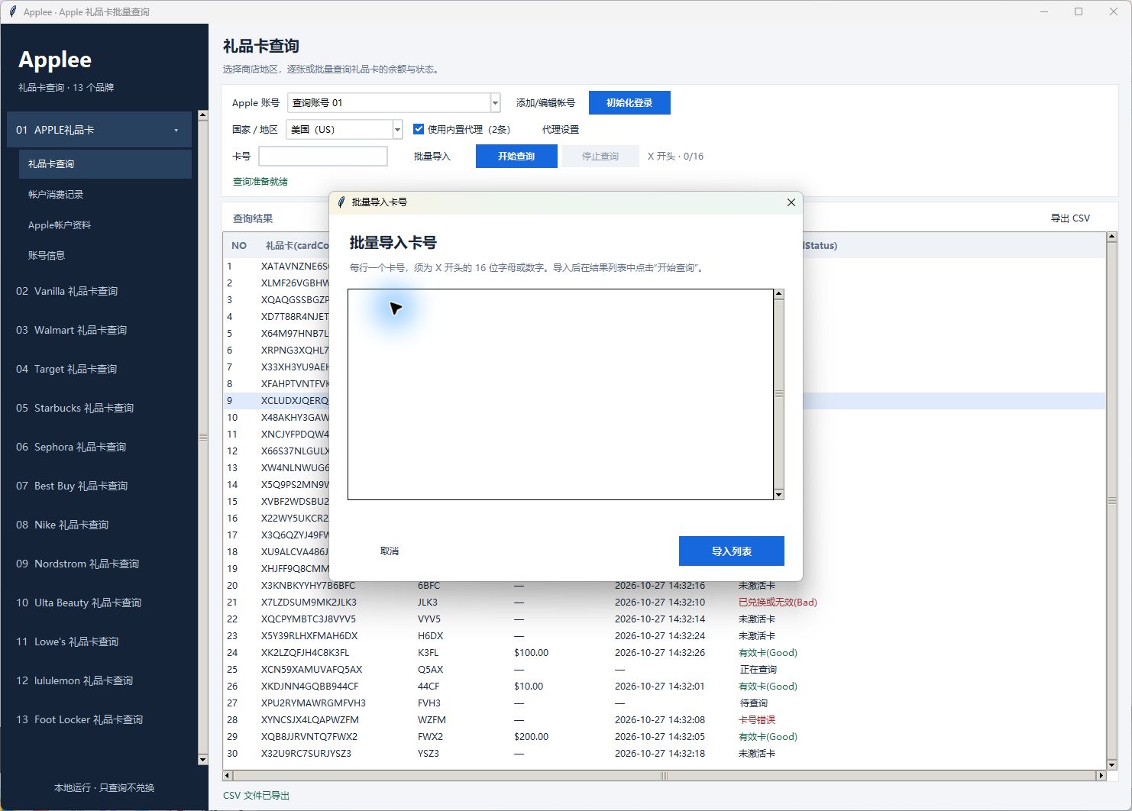Click the feather icon in dialog title
1132x811 pixels.
341,202
